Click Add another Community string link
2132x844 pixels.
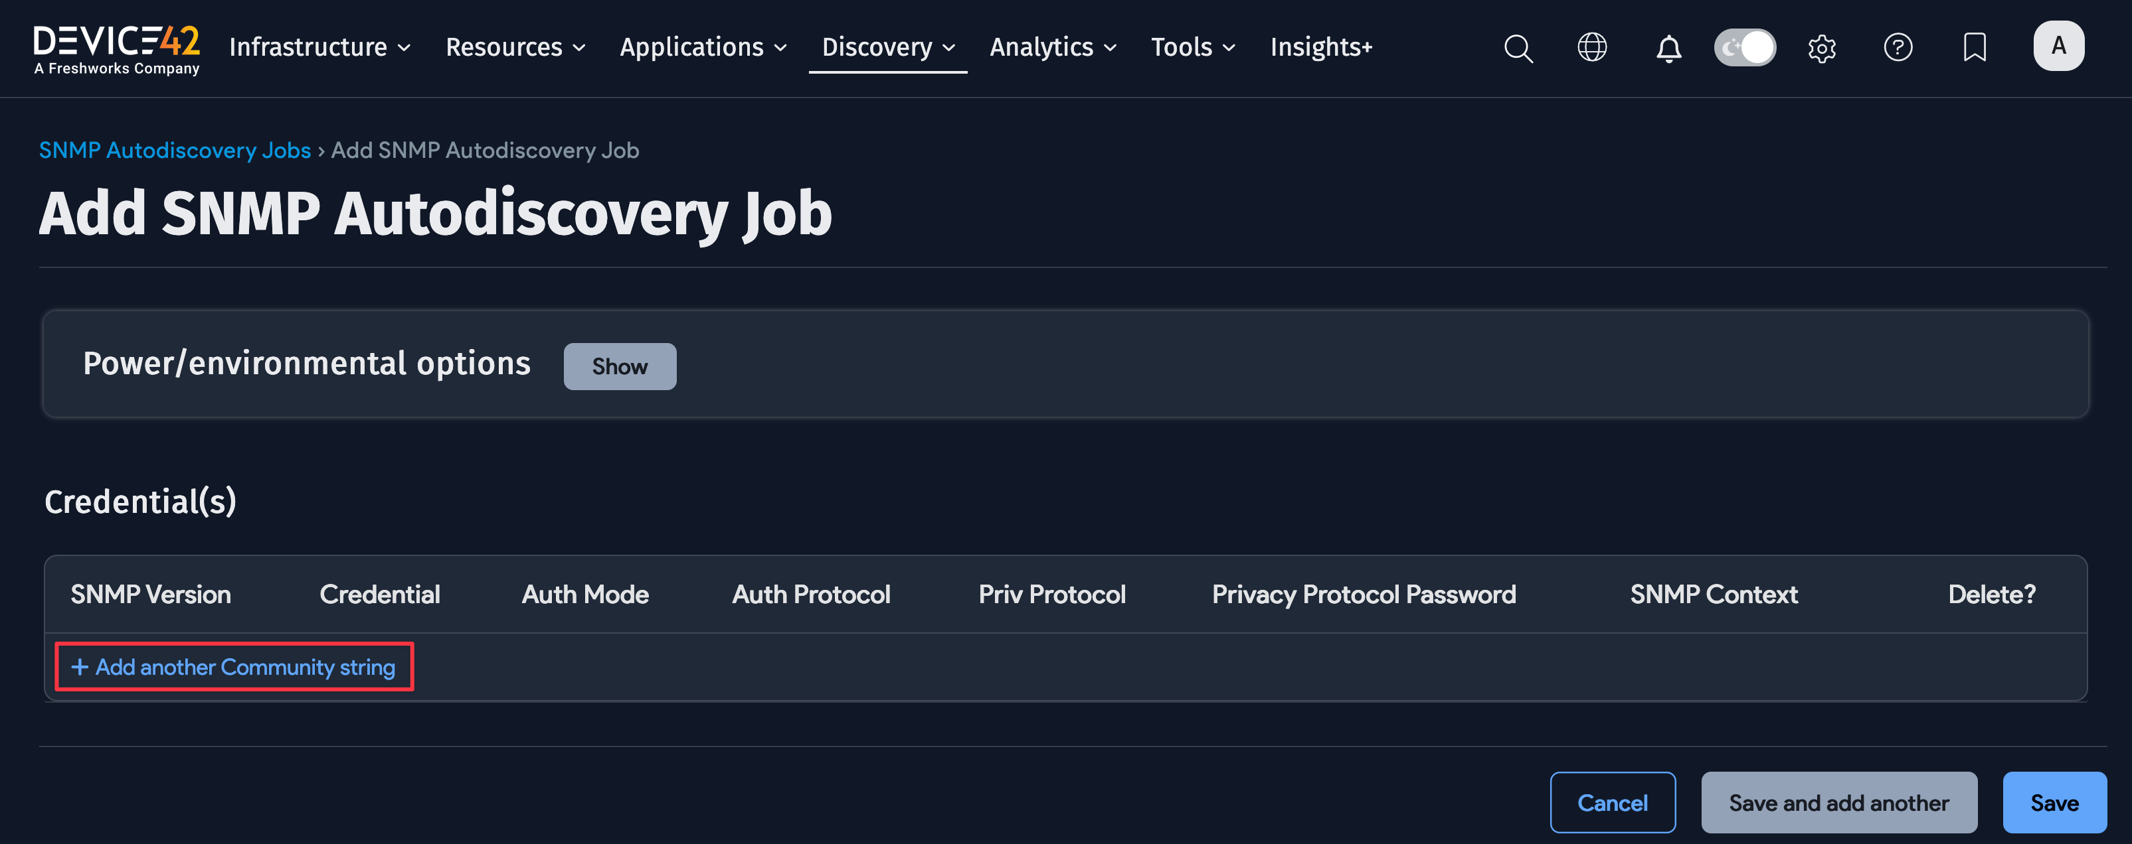click(234, 667)
